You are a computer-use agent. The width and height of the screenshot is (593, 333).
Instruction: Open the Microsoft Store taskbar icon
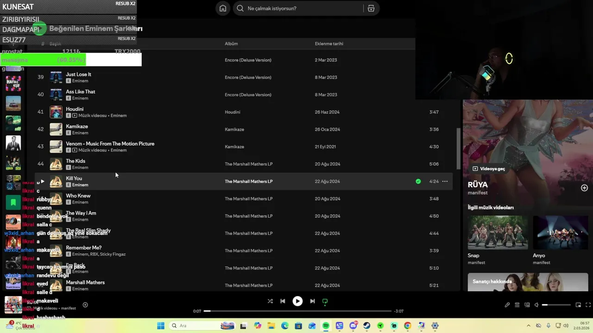(x=298, y=326)
